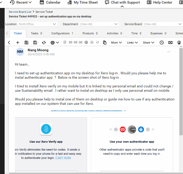Click the time sheet coins icon
This screenshot has width=183, height=174.
(70, 3)
